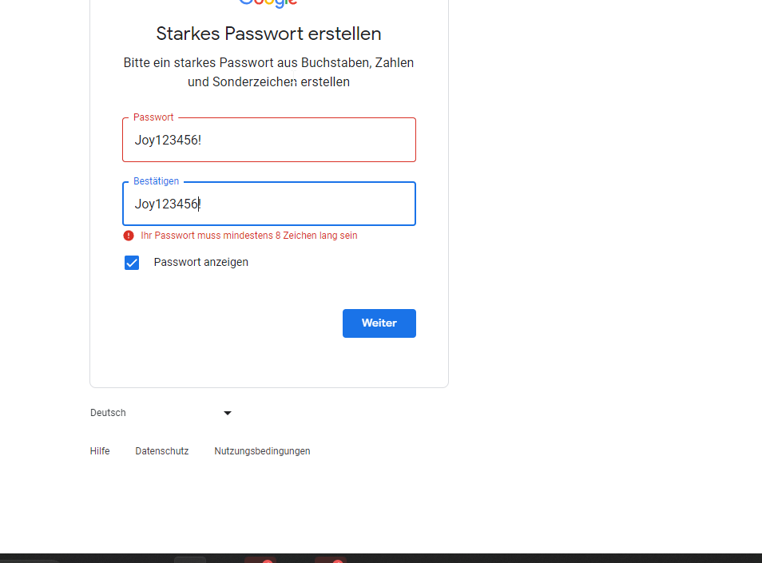Viewport: 762px width, 563px height.
Task: Focus the Passwort input field
Action: pos(269,141)
